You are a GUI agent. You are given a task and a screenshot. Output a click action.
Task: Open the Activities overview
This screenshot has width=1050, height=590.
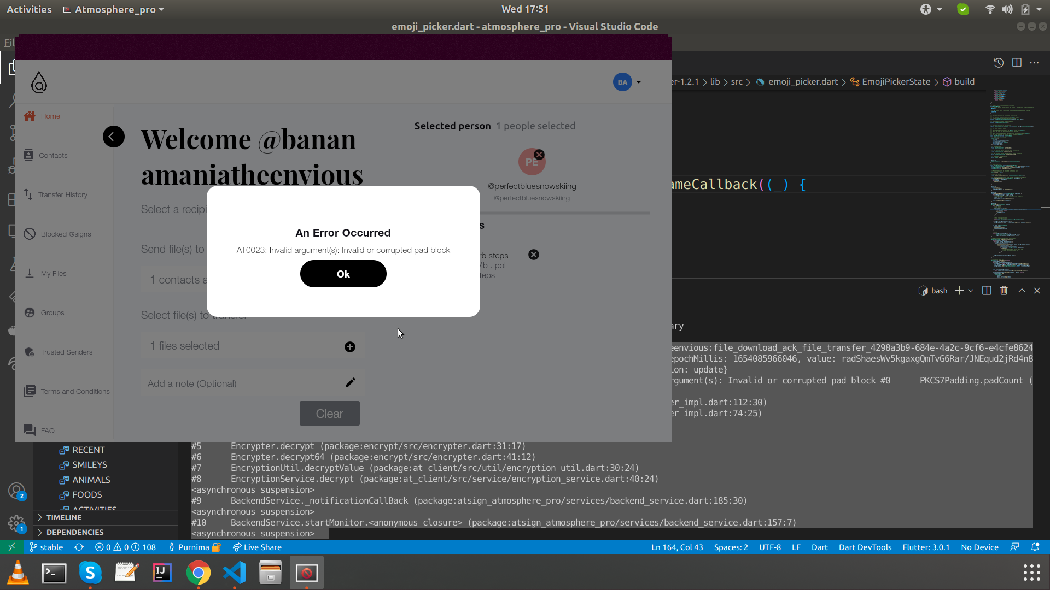tap(29, 9)
